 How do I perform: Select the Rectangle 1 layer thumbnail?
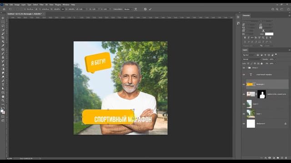pos(250,85)
